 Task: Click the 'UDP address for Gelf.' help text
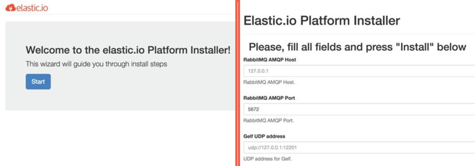pos(268,159)
